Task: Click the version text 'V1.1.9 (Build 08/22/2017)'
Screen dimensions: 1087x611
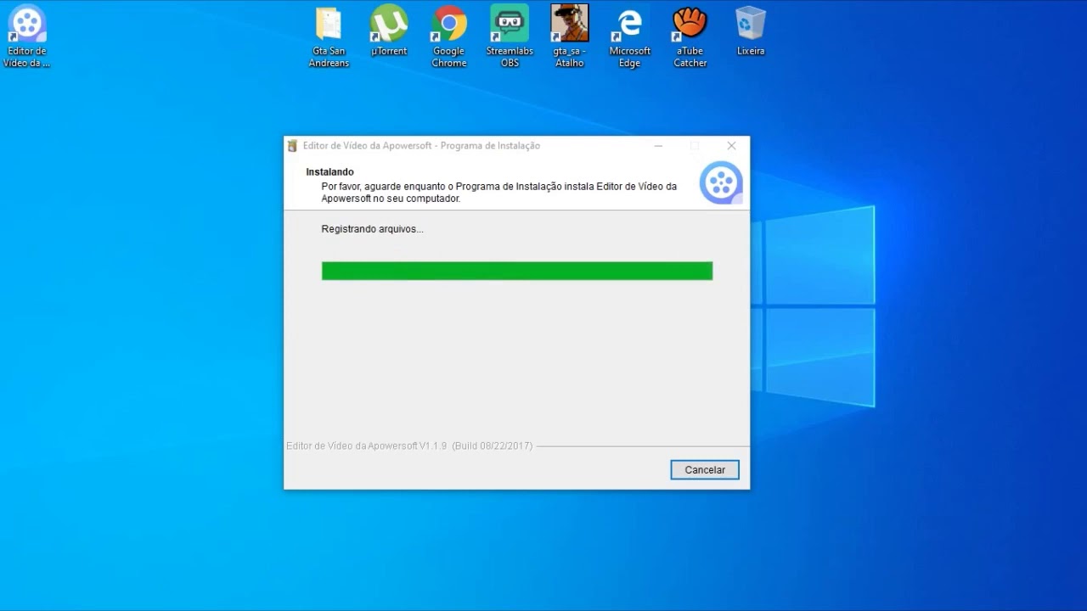Action: (476, 446)
